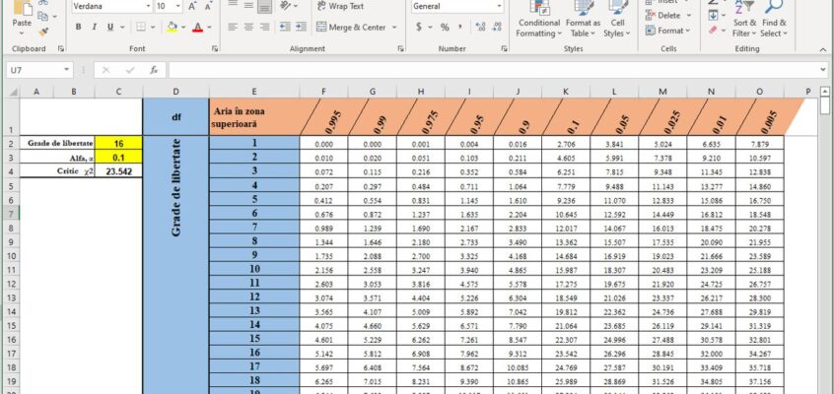Open Cell Styles gallery

pyautogui.click(x=617, y=20)
